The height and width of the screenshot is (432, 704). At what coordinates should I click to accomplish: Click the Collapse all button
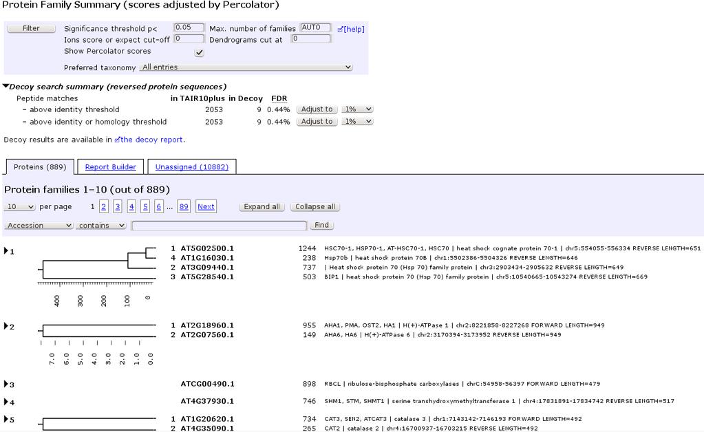click(315, 207)
